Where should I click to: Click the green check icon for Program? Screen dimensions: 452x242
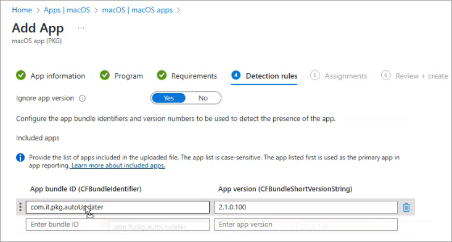[x=105, y=75]
